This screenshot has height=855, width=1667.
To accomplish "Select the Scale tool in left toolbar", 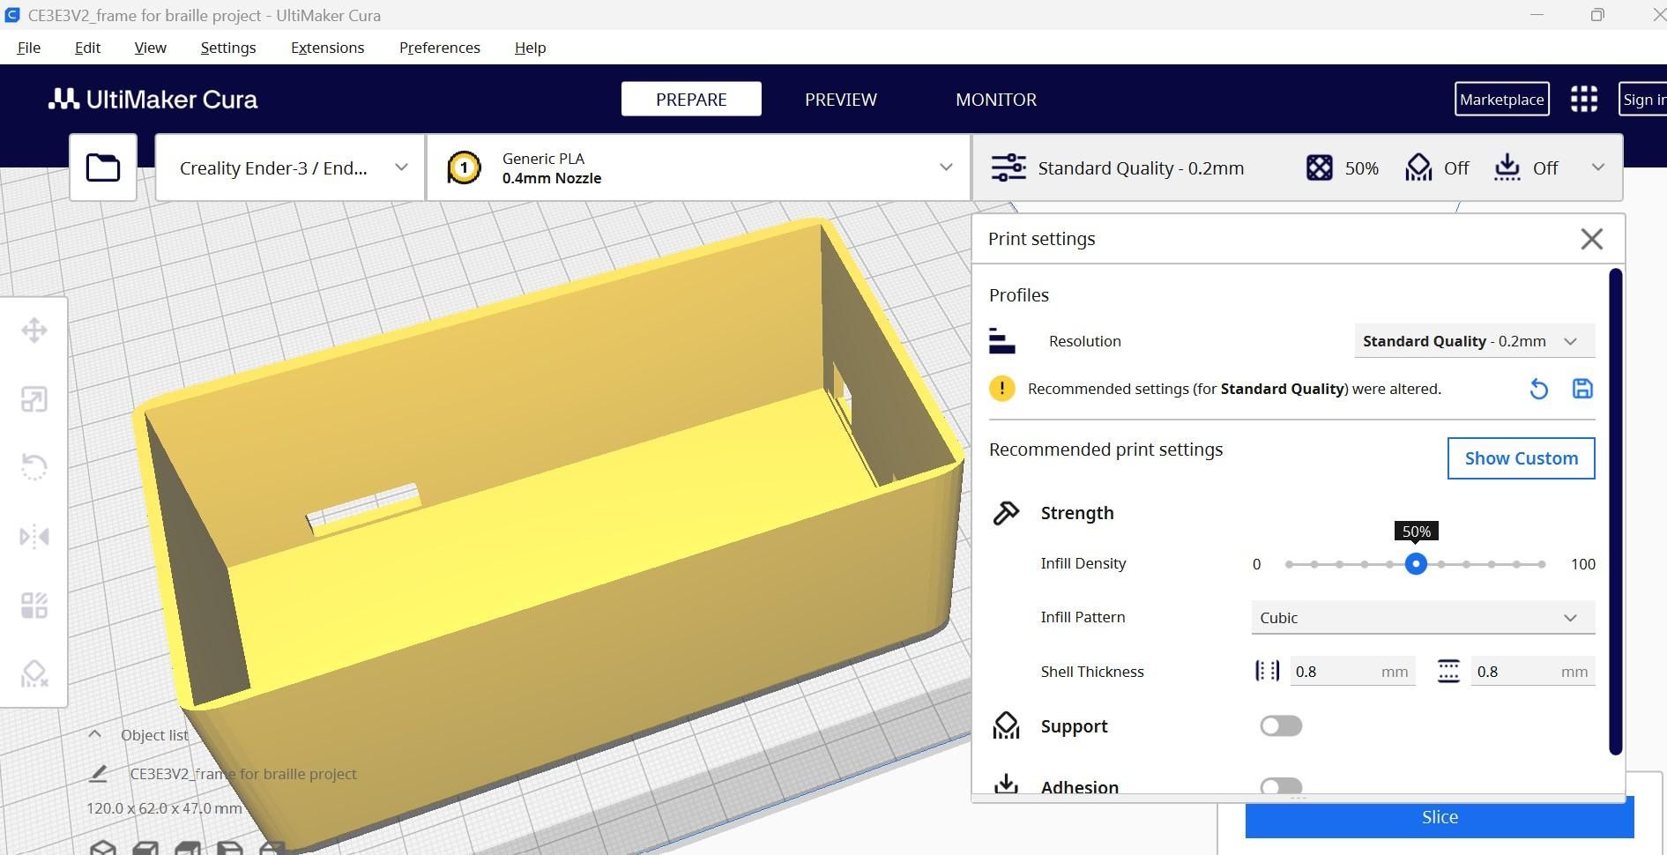I will 34,399.
